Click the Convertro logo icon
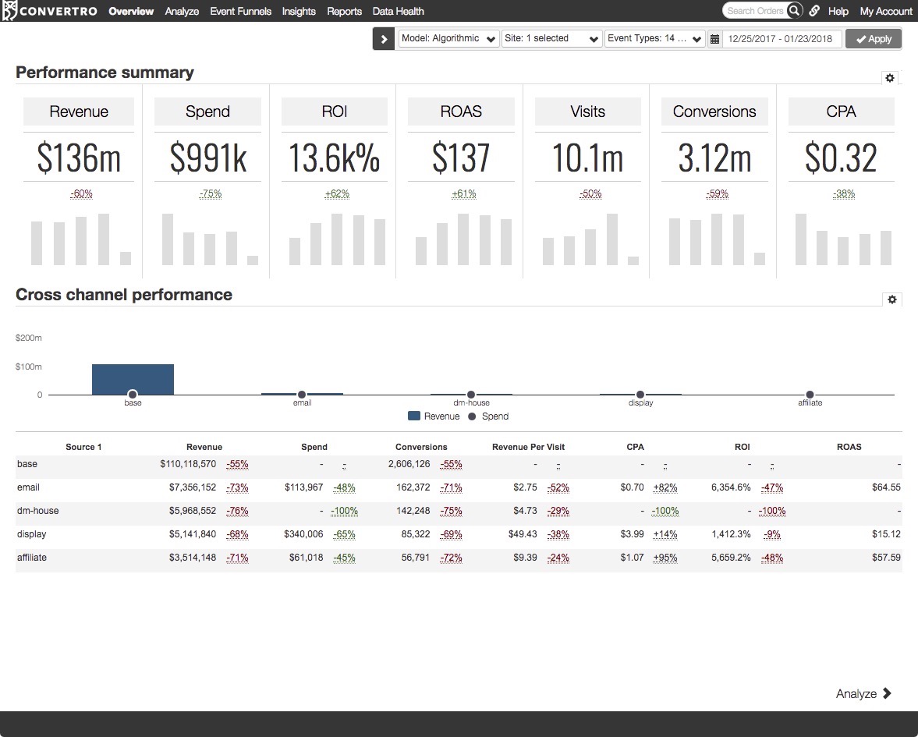The width and height of the screenshot is (918, 737). [x=9, y=11]
